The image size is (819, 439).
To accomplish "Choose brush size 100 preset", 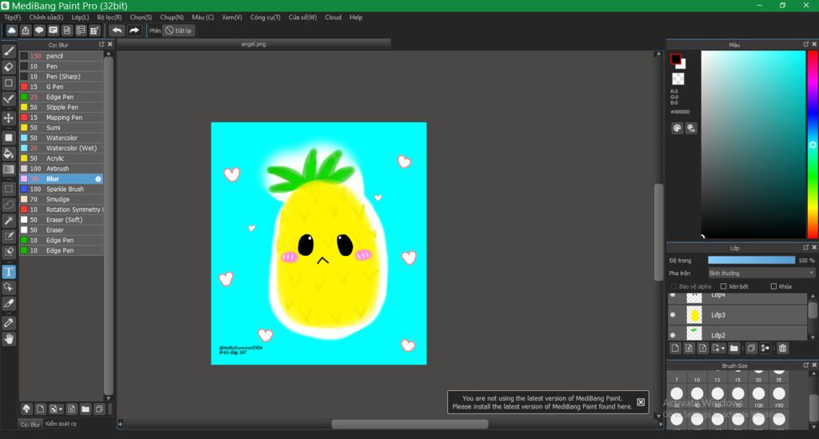I will coord(758,396).
